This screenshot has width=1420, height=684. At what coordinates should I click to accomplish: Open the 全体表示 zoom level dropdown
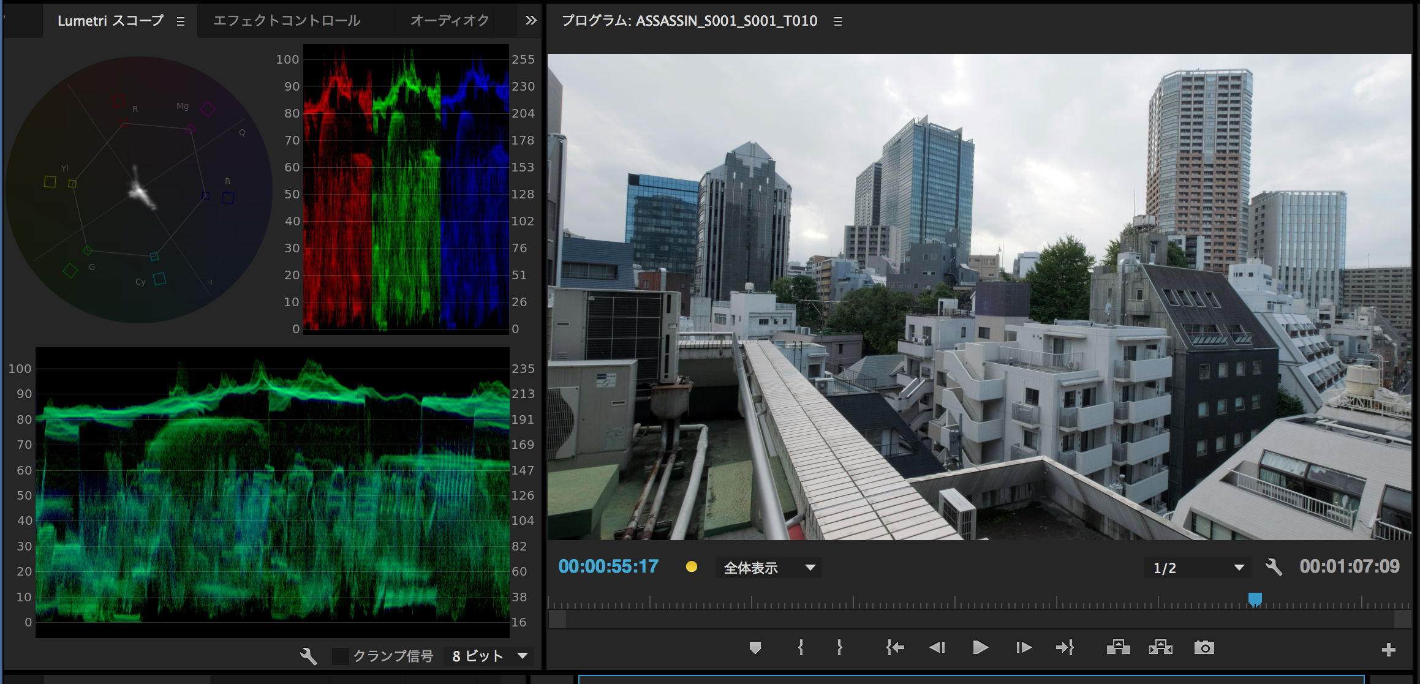(769, 568)
